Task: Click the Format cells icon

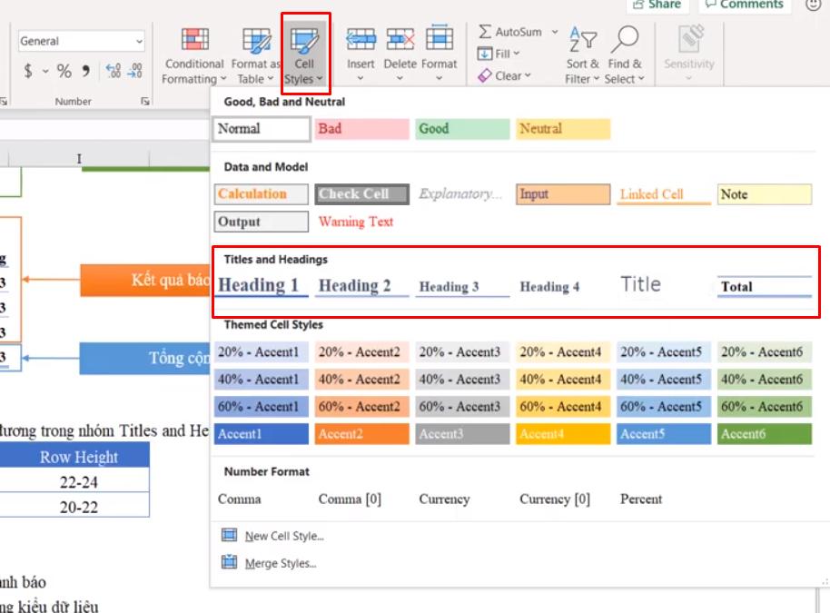Action: pos(440,40)
